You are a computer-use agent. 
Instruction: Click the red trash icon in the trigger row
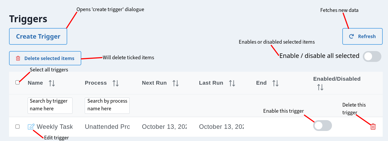pos(373,127)
